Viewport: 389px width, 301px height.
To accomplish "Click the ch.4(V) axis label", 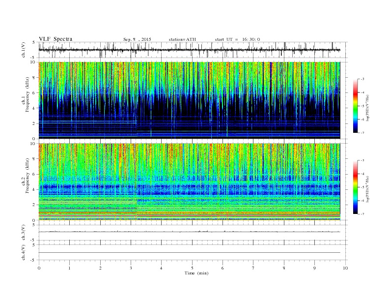I will (24, 252).
